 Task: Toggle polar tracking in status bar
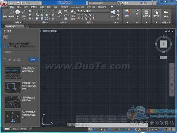tap(109, 129)
